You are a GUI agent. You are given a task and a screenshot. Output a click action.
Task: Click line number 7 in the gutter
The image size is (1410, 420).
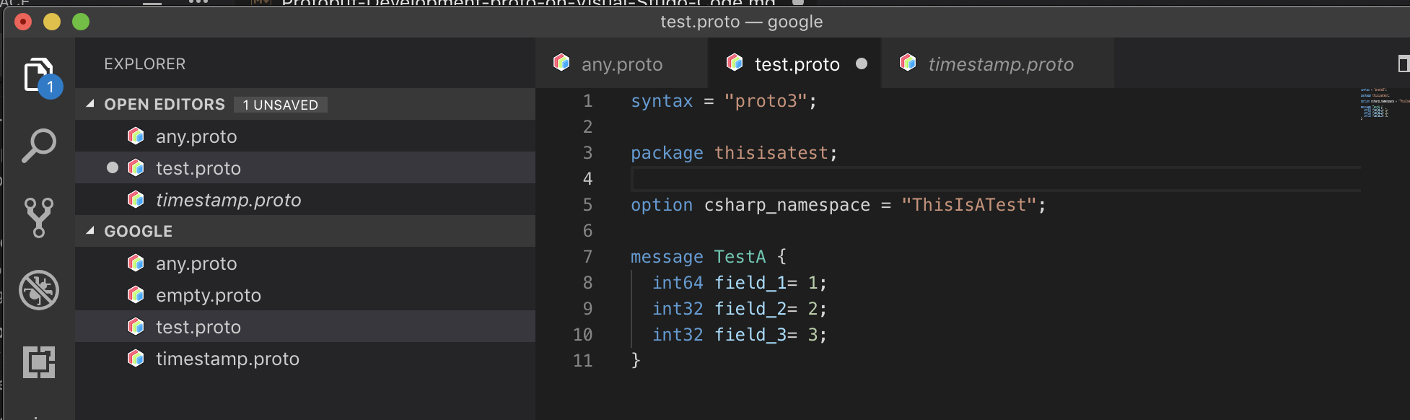587,257
